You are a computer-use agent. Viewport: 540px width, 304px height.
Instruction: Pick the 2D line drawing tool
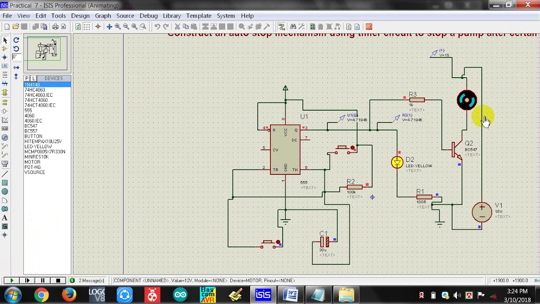pyautogui.click(x=5, y=174)
